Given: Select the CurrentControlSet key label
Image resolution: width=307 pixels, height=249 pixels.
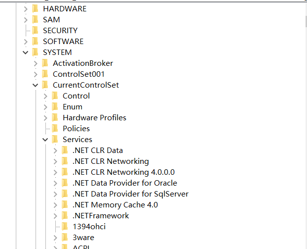Looking at the screenshot, I should pyautogui.click(x=86, y=85).
